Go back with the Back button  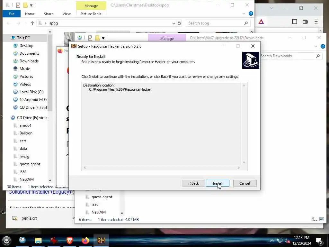(193, 183)
